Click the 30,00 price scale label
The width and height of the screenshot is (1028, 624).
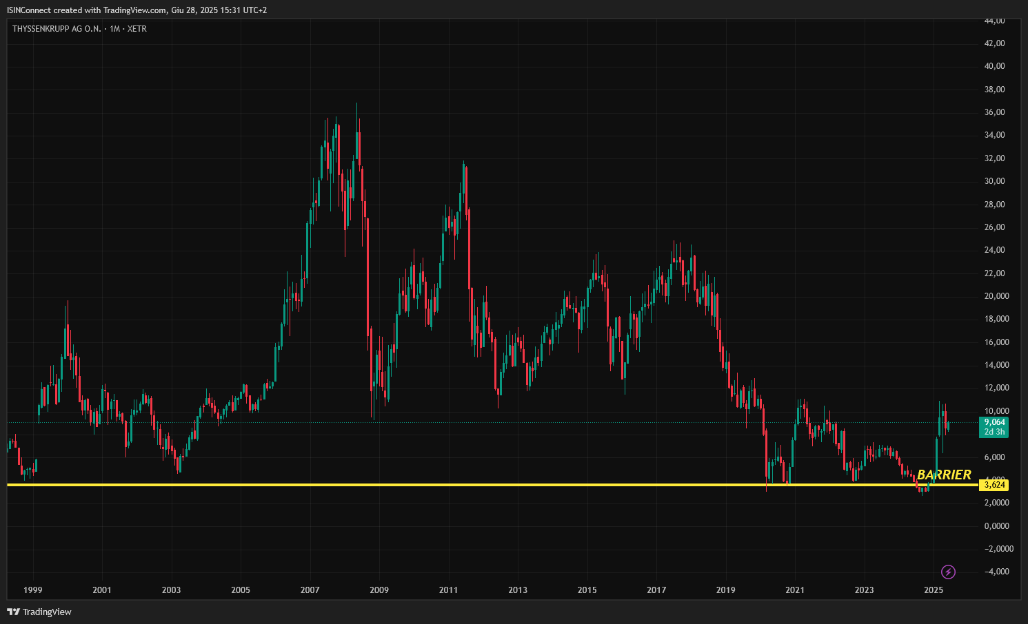pos(995,181)
